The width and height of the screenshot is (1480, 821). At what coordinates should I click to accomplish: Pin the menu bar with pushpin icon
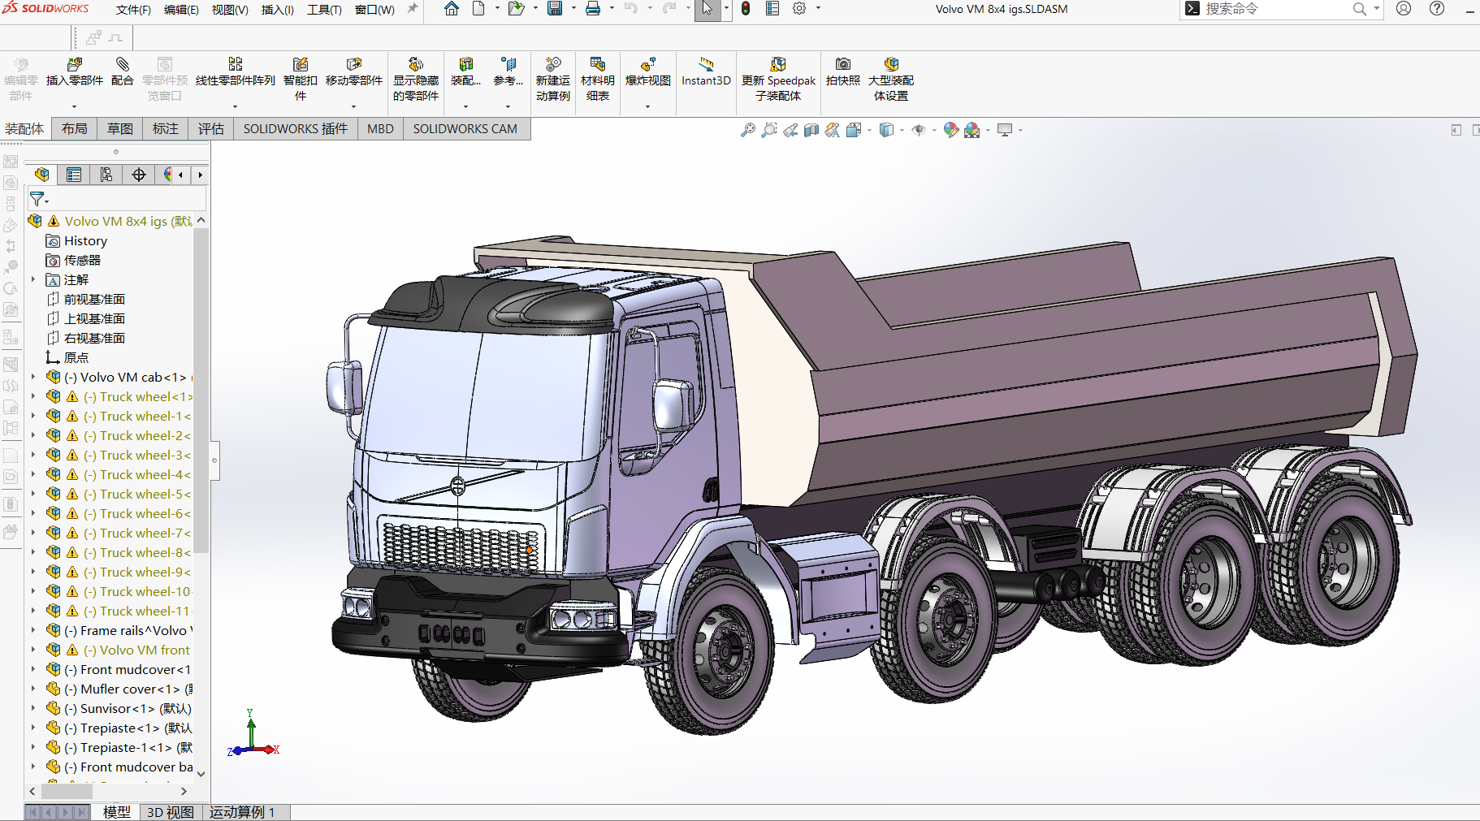coord(413,9)
